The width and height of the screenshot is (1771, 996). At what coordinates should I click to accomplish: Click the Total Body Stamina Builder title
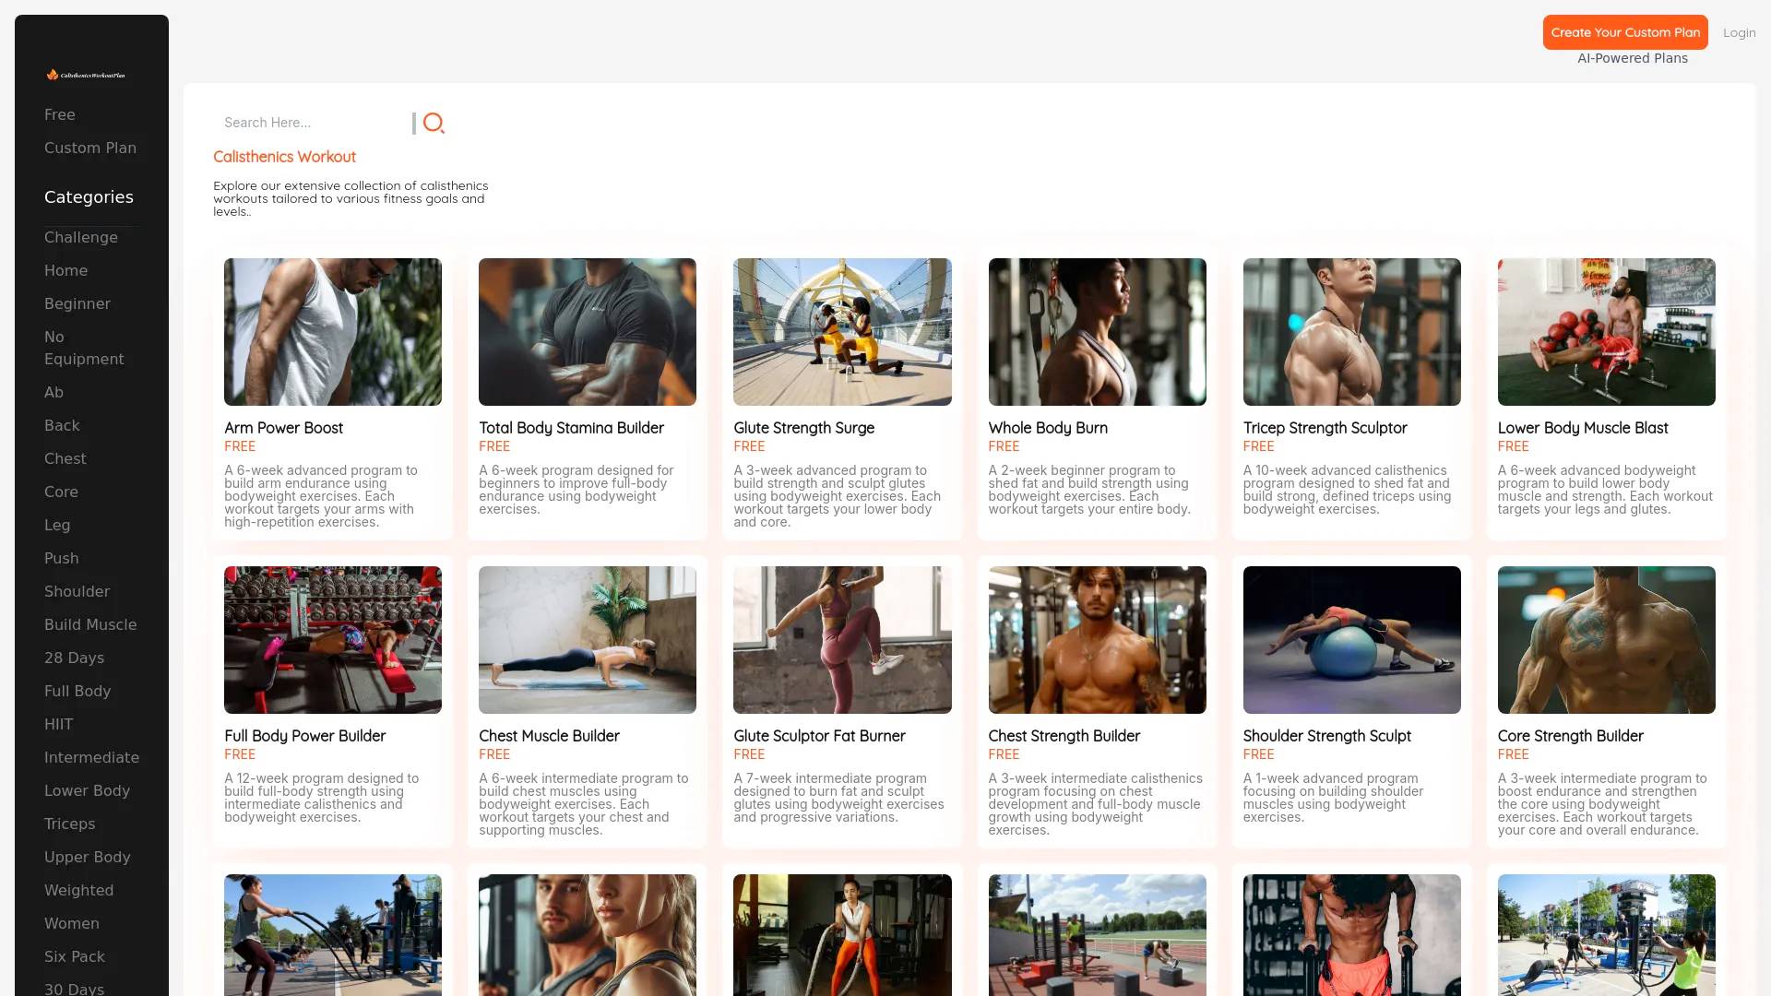pos(571,428)
